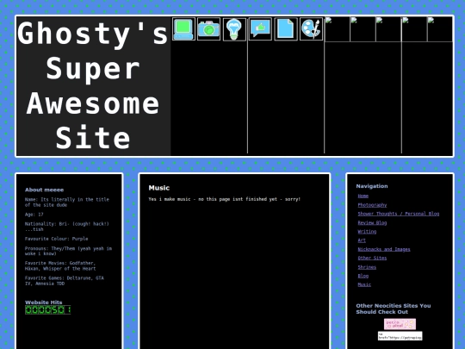This screenshot has height=349, width=465.
Task: Open the Writing link
Action: pyautogui.click(x=367, y=232)
